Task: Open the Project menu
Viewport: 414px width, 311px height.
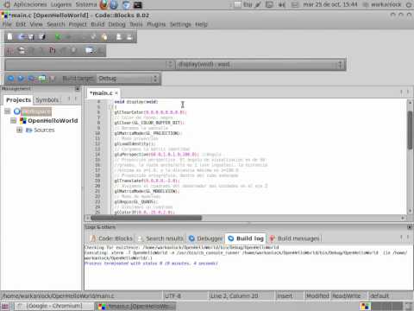Action: tap(78, 24)
